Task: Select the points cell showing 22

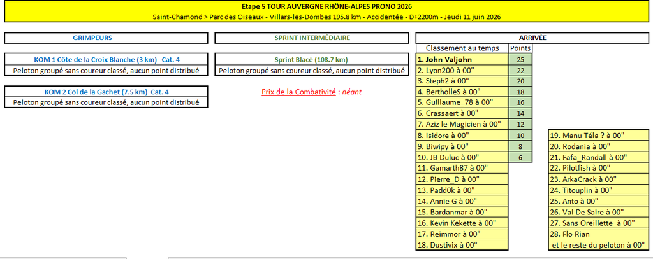Action: point(520,70)
